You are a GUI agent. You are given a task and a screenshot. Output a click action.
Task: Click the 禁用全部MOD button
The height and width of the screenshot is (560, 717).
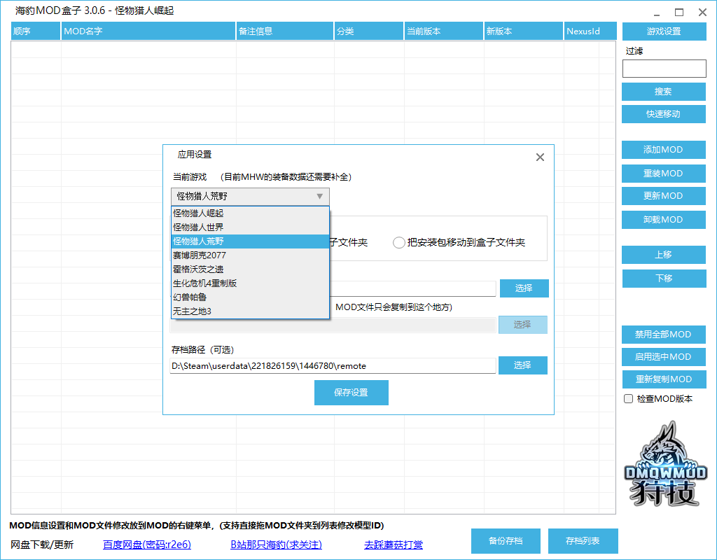[664, 334]
